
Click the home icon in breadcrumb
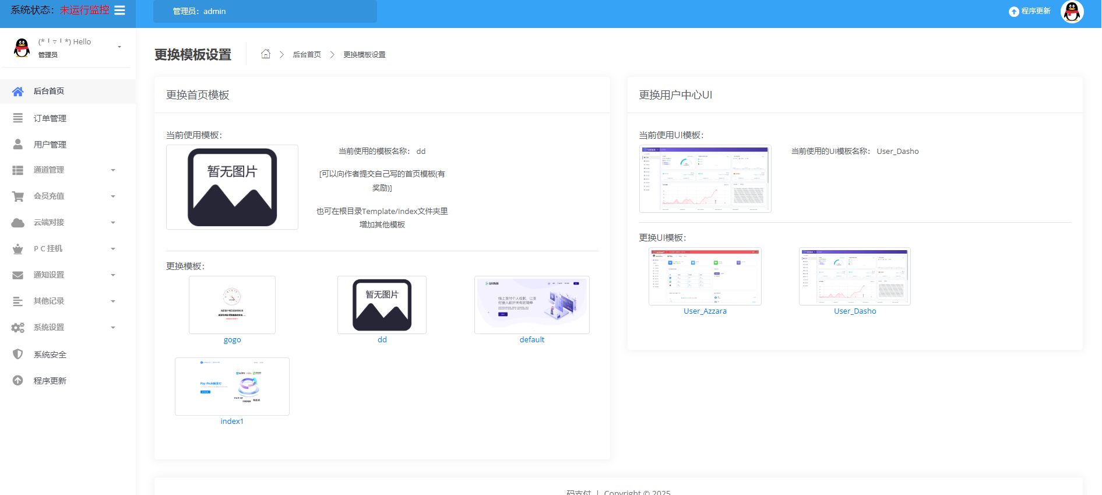point(266,54)
